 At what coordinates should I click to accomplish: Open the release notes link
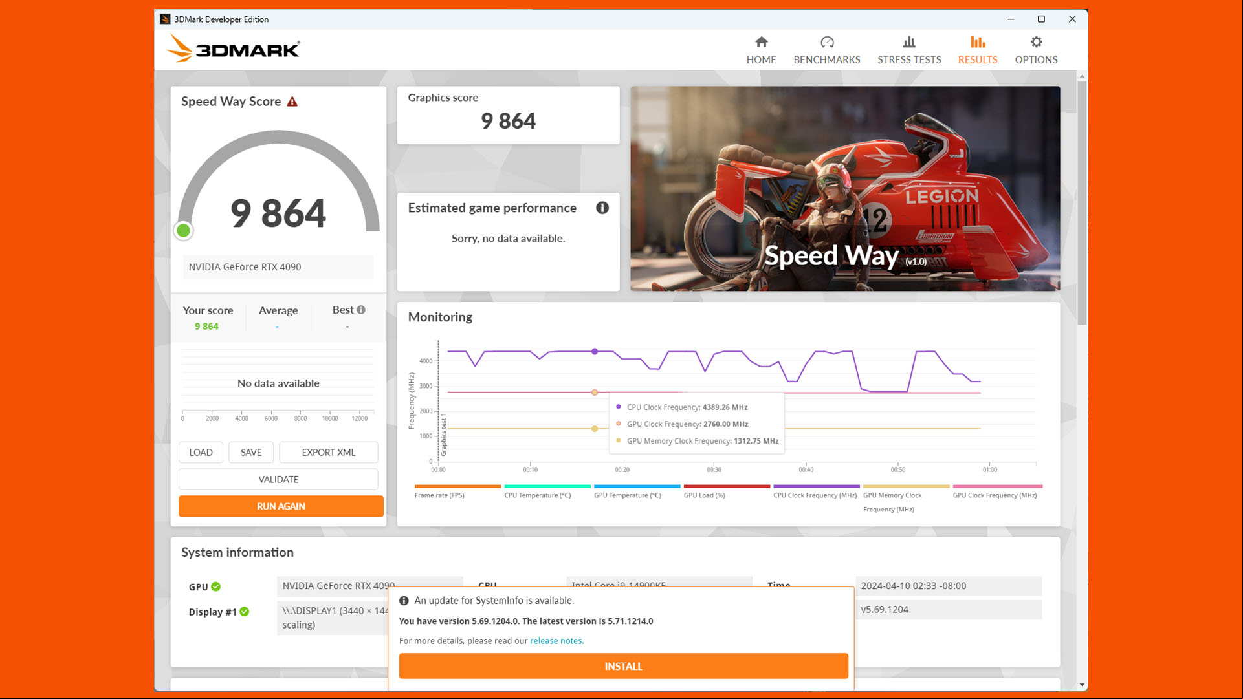pos(556,641)
